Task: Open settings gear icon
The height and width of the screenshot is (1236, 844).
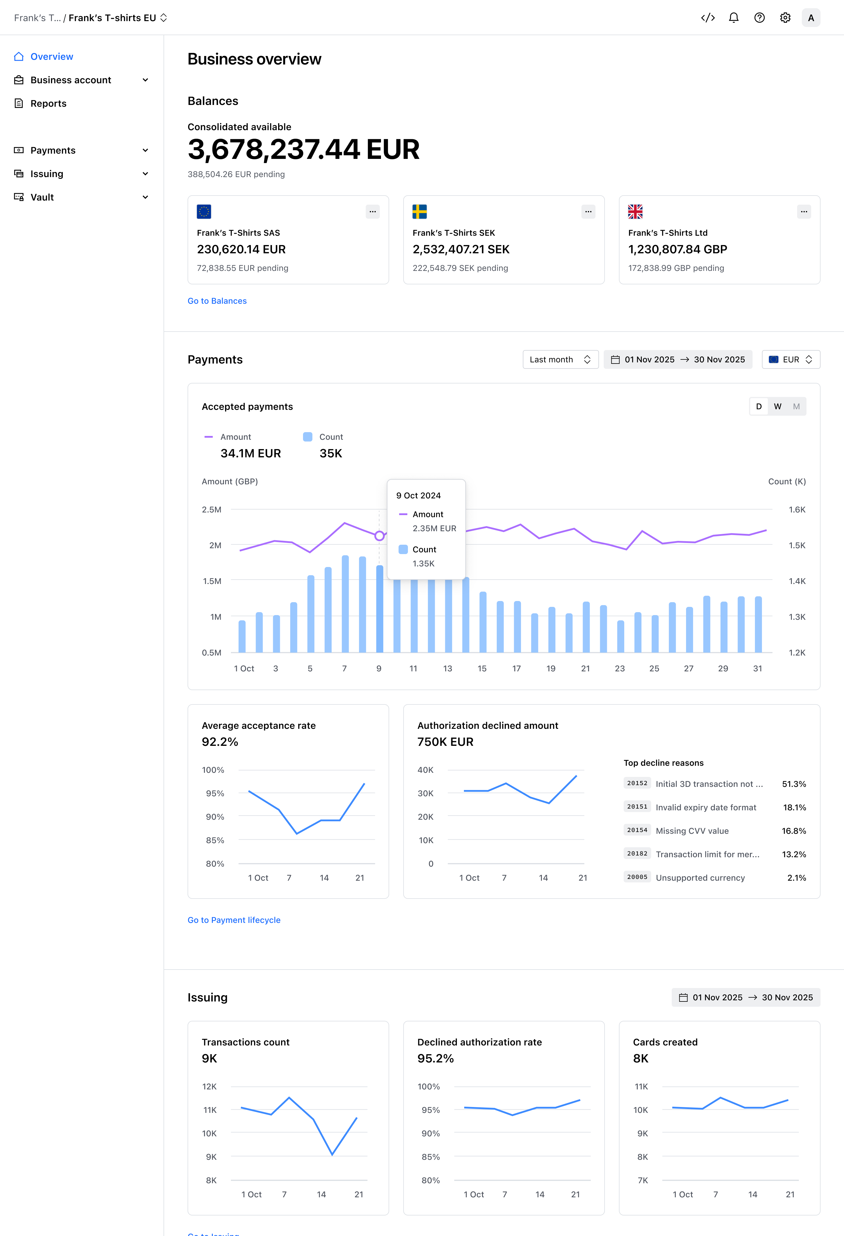Action: [x=785, y=18]
